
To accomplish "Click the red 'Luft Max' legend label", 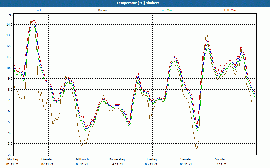I will click(x=230, y=10).
